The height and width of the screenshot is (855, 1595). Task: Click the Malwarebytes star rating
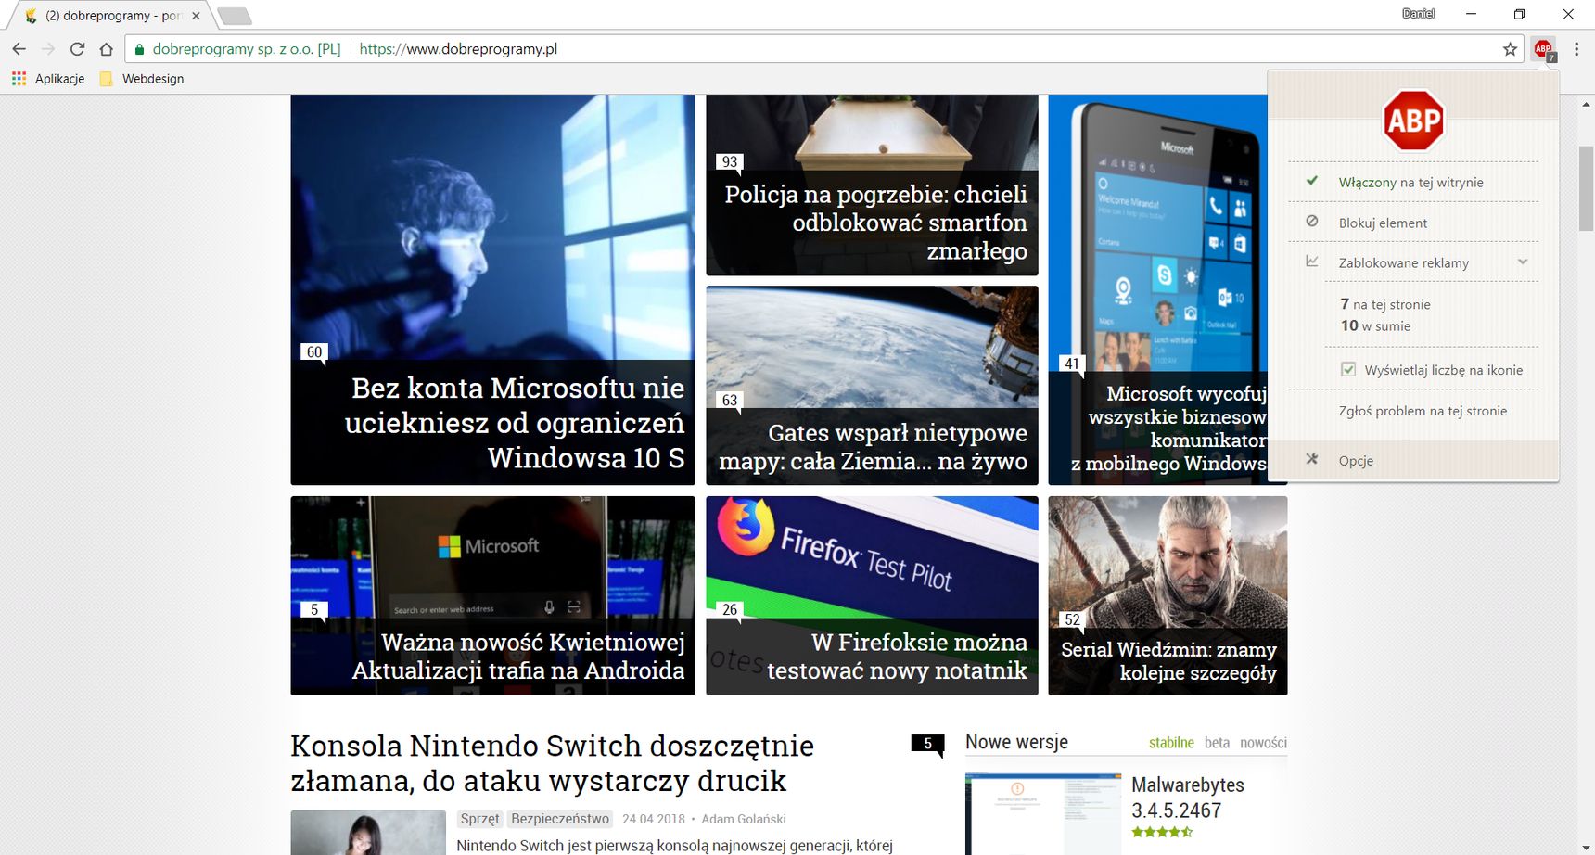coord(1162,832)
